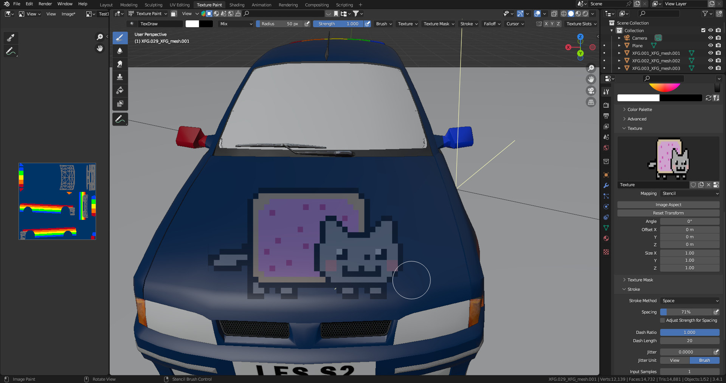
Task: Set Jitter Unit to View
Action: click(x=675, y=360)
